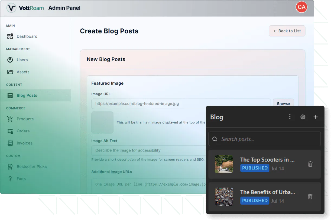Click the Admin Panel header text
The image size is (331, 221).
pyautogui.click(x=64, y=8)
